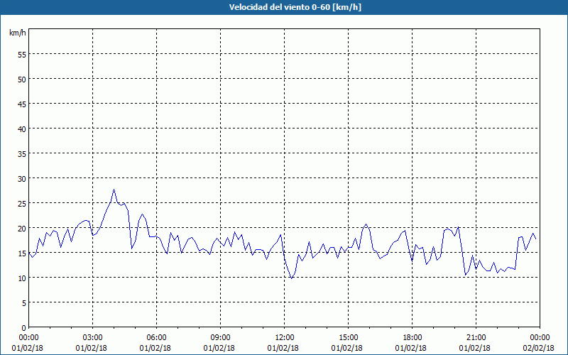Click the '00:00' time label above '01/02/18'

coord(28,338)
